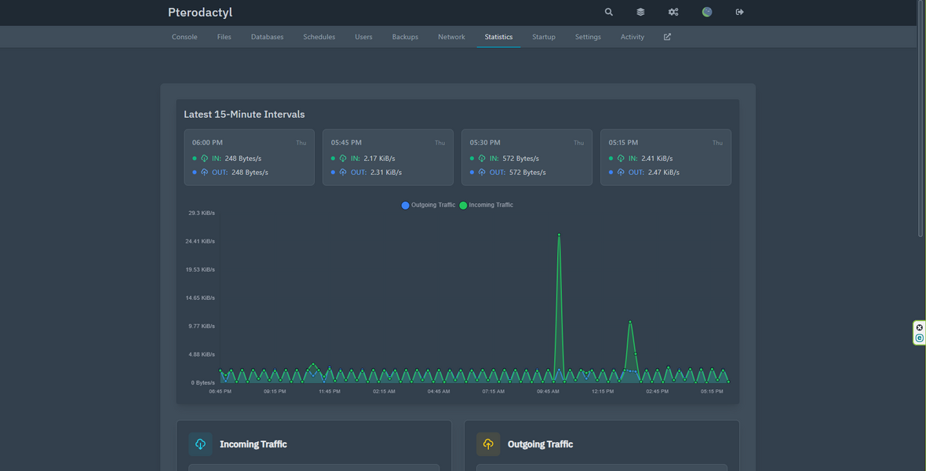Click the "9.77 KiB/s" axis label
The image size is (926, 471).
click(202, 327)
